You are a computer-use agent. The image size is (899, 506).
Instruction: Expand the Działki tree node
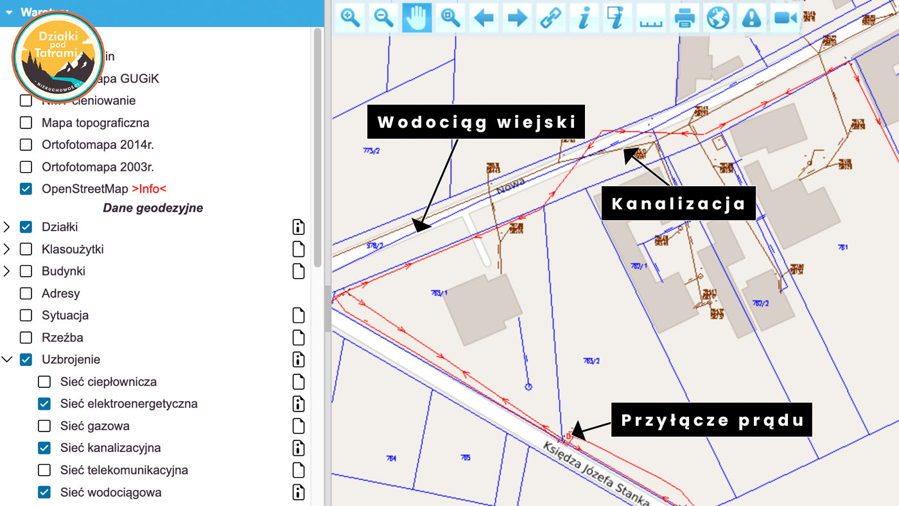click(7, 227)
